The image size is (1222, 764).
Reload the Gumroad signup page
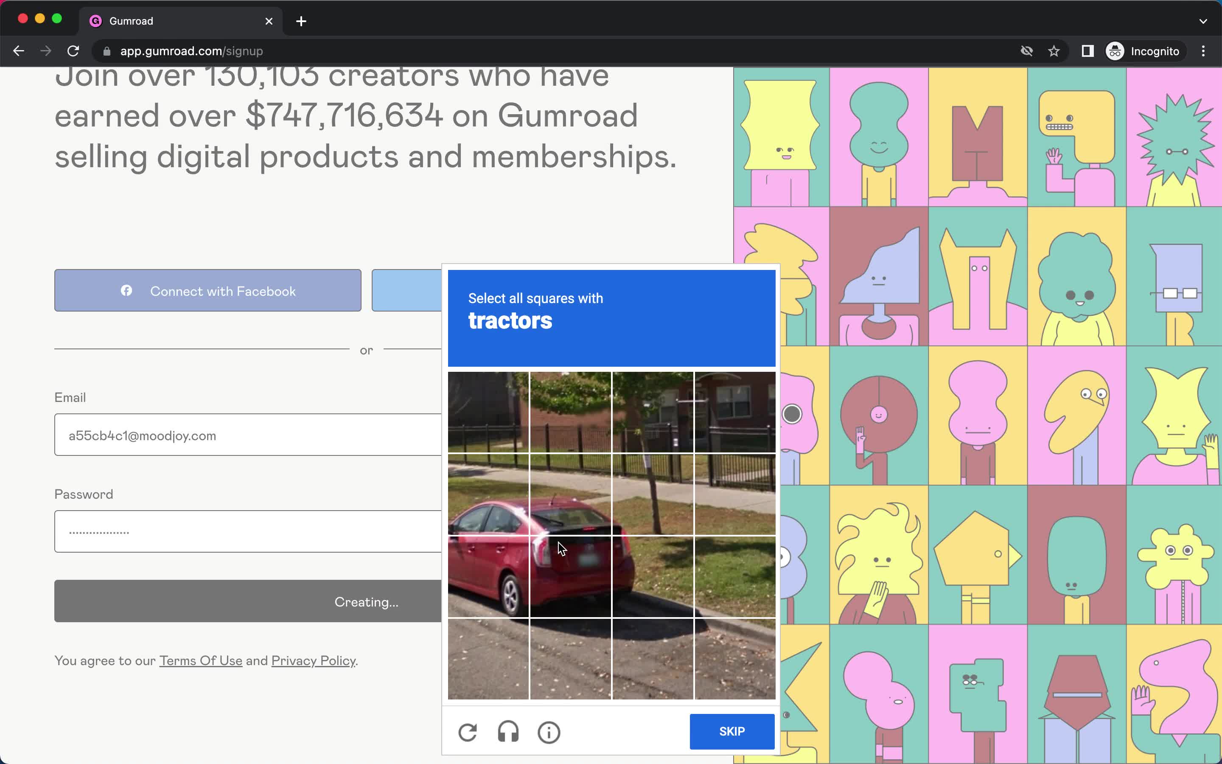[x=73, y=51]
